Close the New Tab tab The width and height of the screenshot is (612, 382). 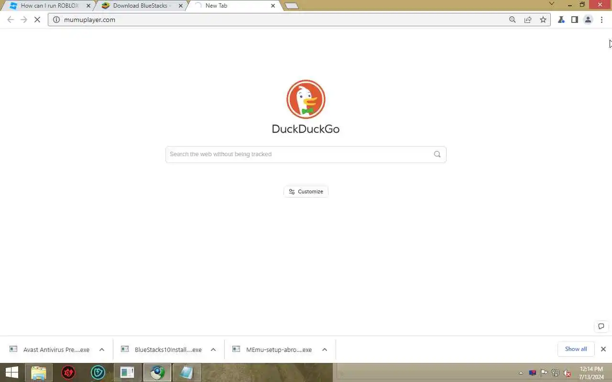pyautogui.click(x=273, y=6)
